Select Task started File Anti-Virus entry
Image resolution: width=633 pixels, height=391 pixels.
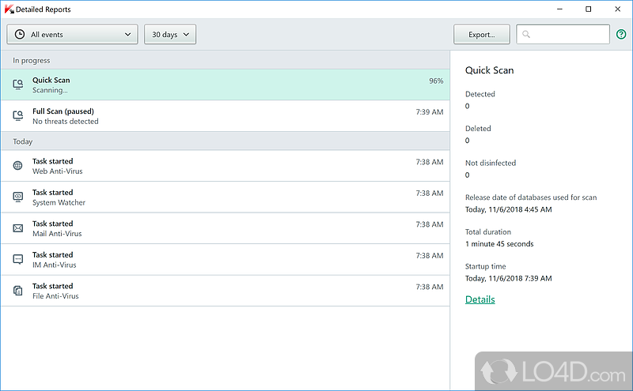click(226, 291)
